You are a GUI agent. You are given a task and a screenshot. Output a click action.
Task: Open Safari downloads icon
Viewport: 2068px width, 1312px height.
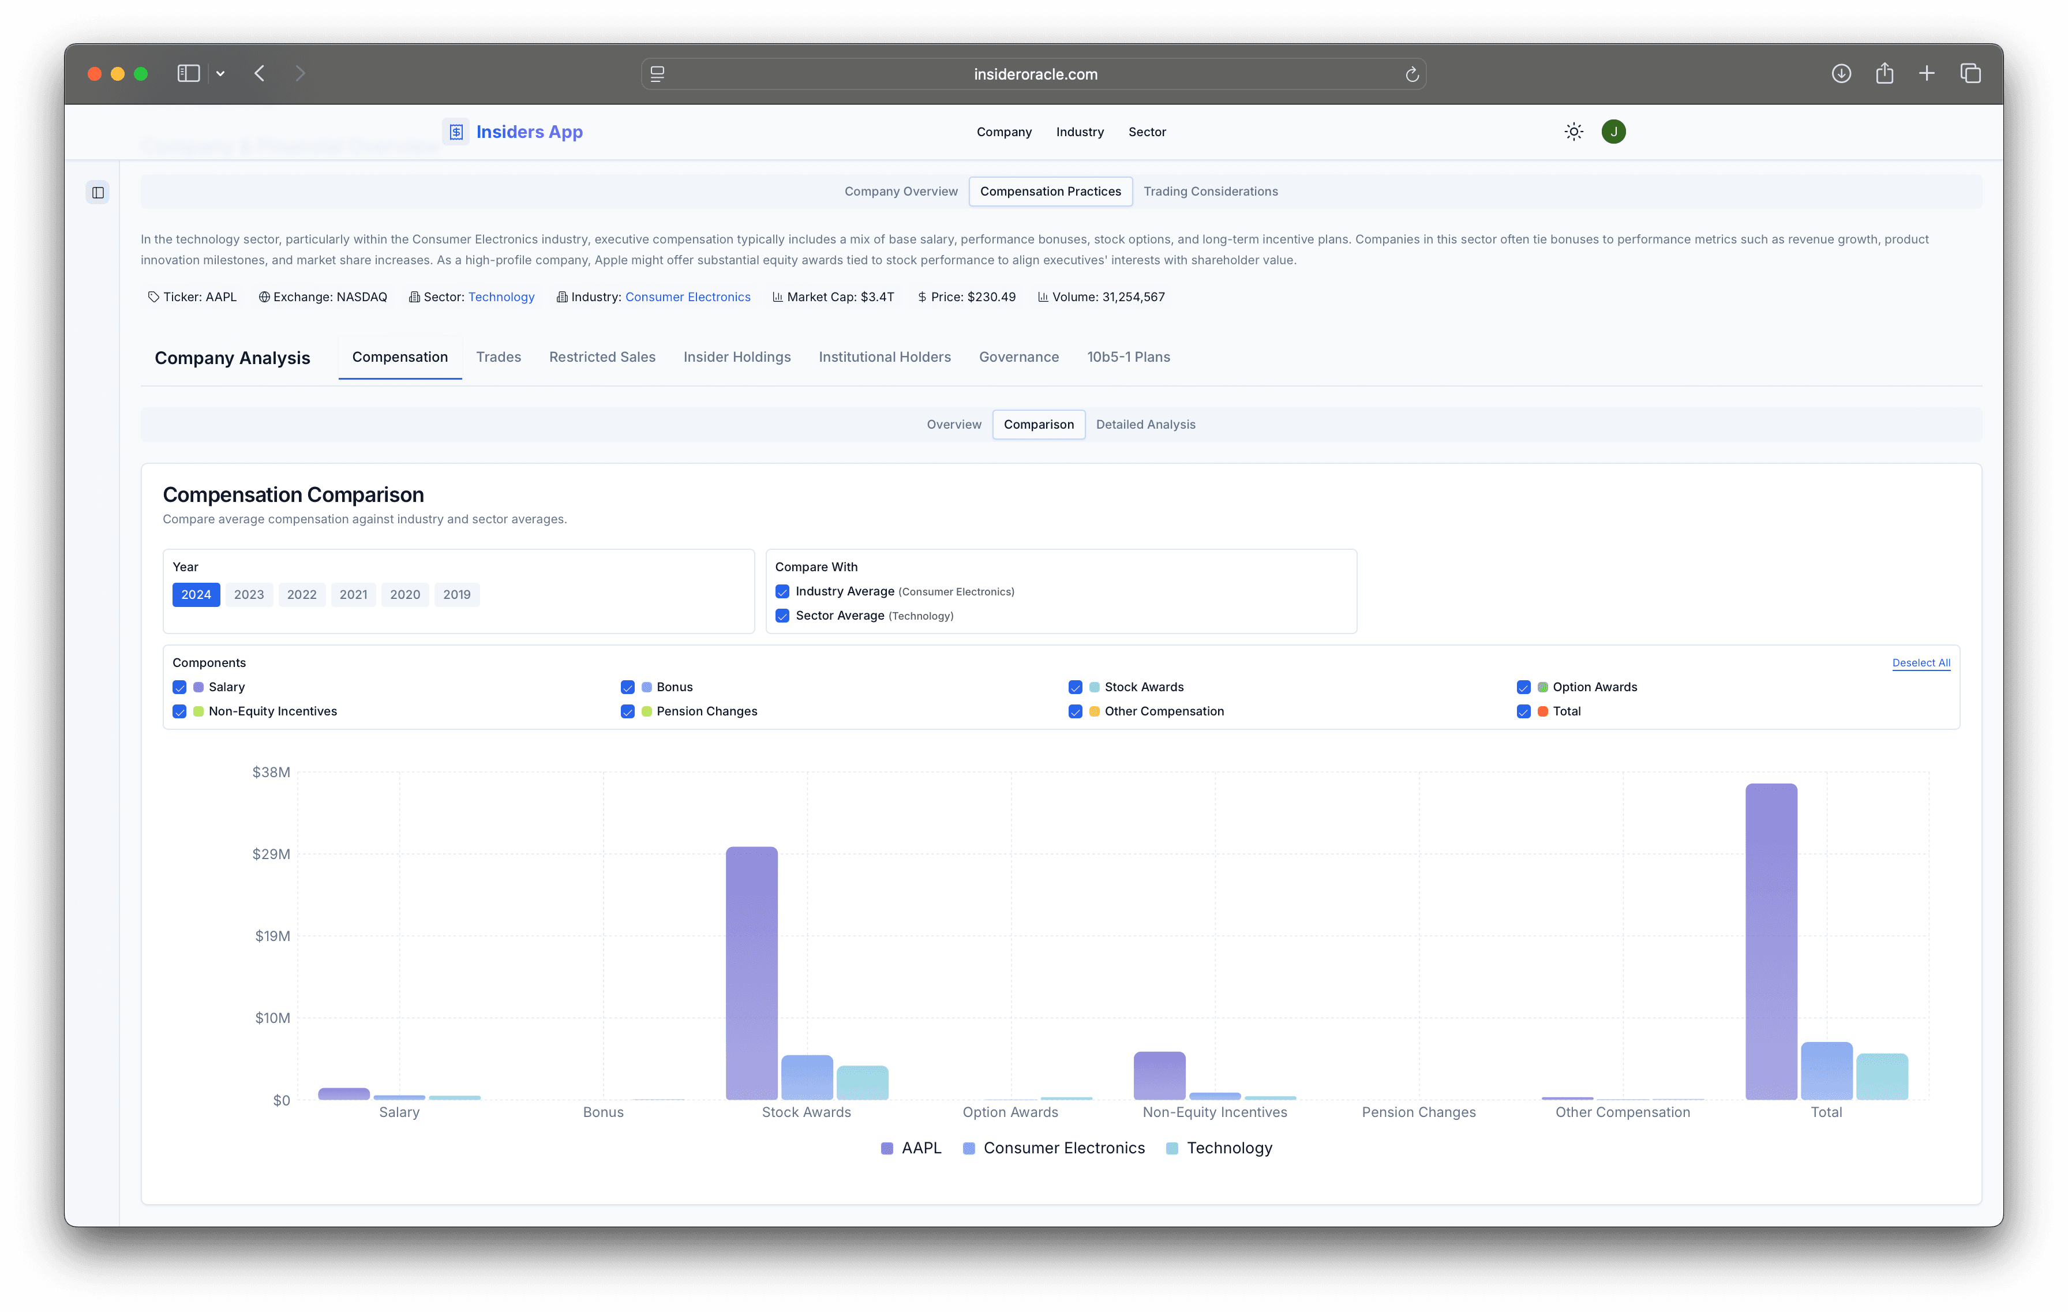[x=1841, y=74]
